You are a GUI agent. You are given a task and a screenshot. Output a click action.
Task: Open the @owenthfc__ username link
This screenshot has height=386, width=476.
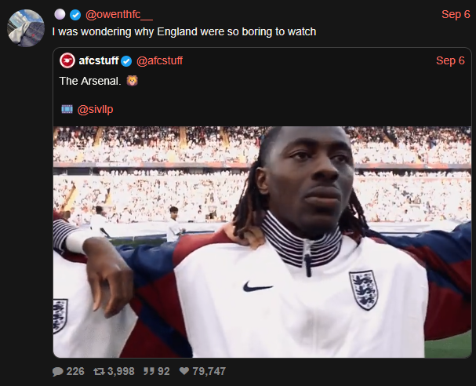tap(119, 15)
